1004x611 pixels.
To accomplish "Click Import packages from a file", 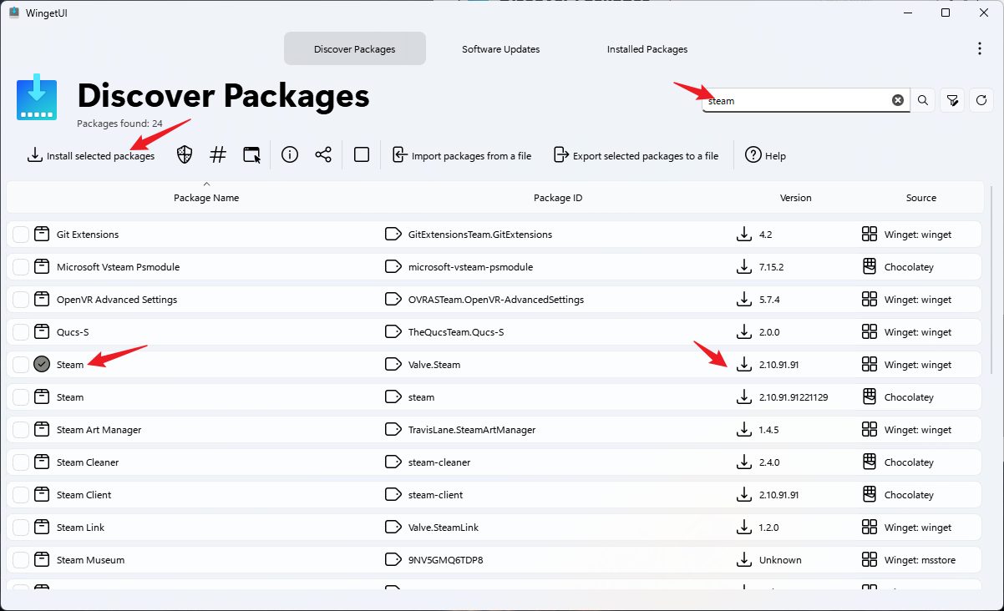I will pos(462,156).
